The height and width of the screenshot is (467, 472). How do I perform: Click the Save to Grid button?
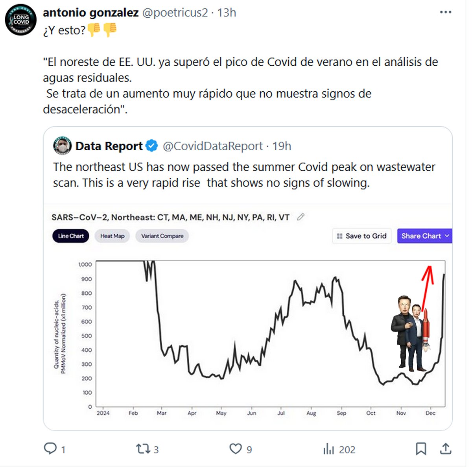pos(362,236)
